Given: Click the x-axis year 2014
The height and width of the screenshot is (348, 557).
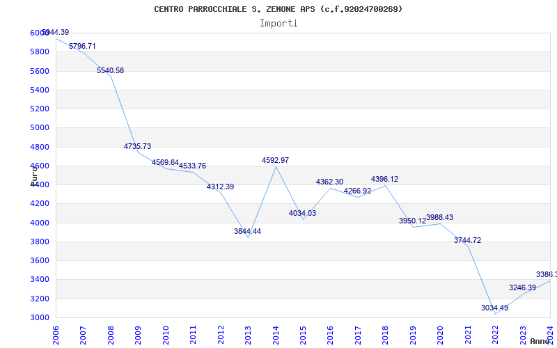Looking at the screenshot, I should click(x=276, y=335).
